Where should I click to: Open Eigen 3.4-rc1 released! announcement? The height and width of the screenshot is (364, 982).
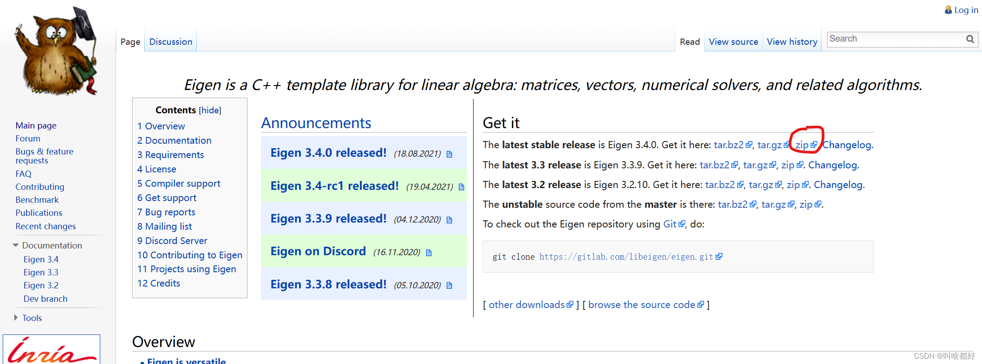(x=334, y=186)
